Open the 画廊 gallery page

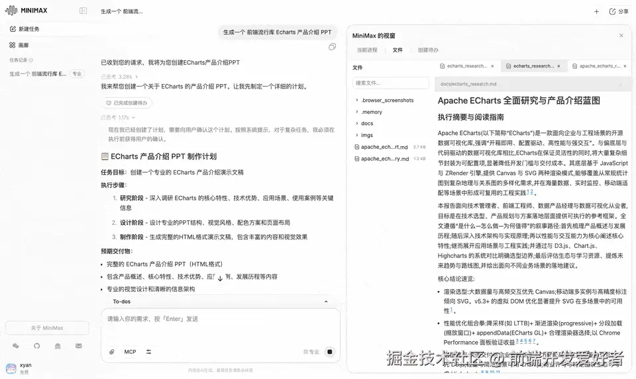click(19, 45)
